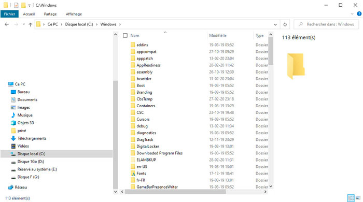Open Documents in the navigation pane
The width and height of the screenshot is (363, 202).
click(x=27, y=99)
